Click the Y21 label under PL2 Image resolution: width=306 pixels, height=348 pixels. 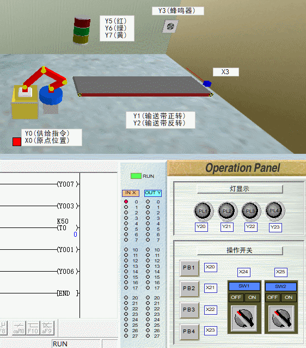(227, 227)
